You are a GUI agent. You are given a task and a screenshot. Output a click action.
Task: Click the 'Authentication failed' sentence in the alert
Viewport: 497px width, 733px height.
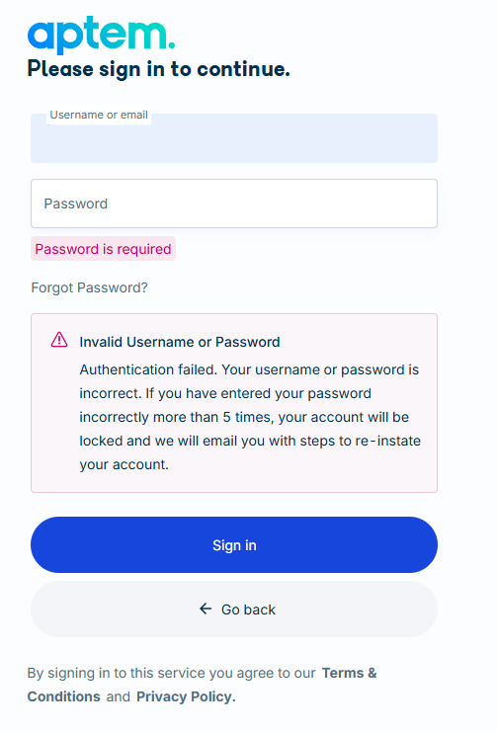click(148, 369)
